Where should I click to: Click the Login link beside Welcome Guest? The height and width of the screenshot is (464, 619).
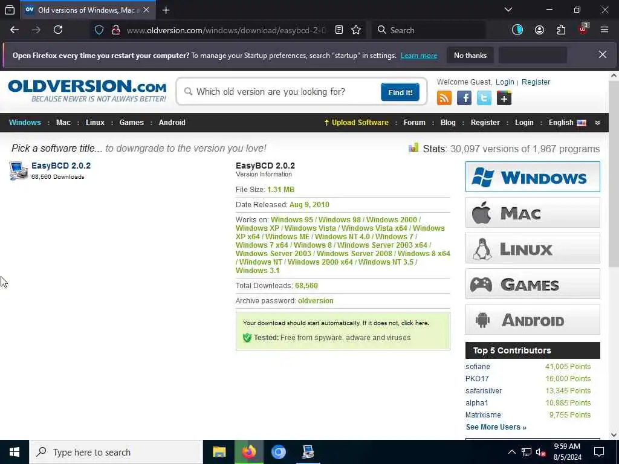click(505, 82)
